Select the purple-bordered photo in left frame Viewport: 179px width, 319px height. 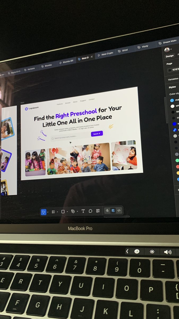[x=6, y=161]
